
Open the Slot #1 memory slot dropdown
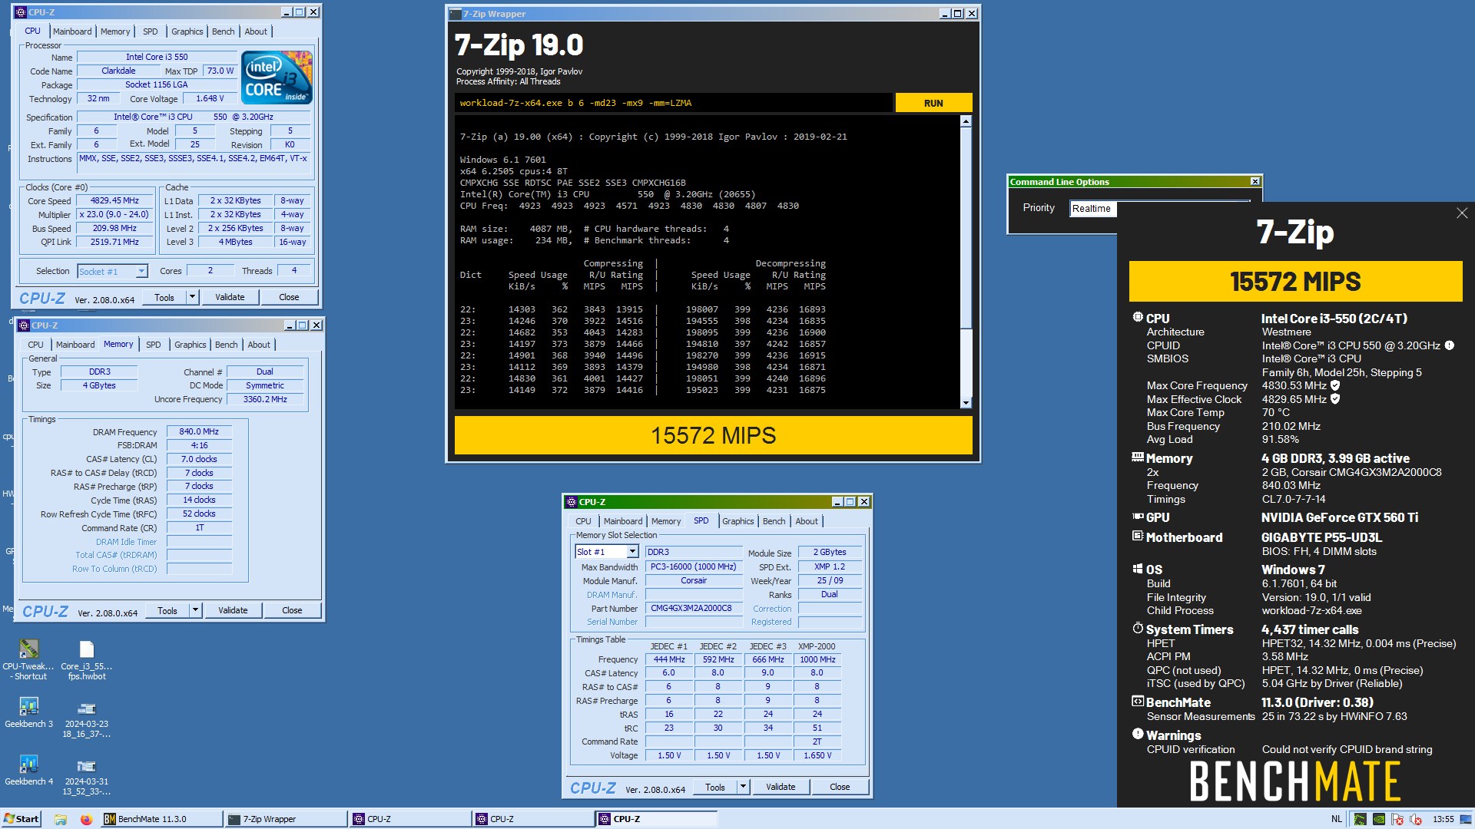[x=632, y=552]
